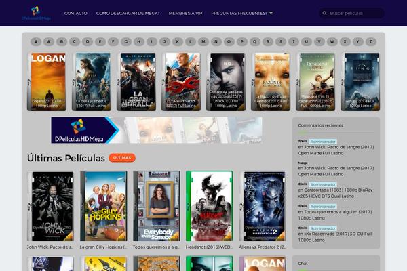Filter movies by letter N
Image resolution: width=407 pixels, height=271 pixels.
pyautogui.click(x=216, y=41)
